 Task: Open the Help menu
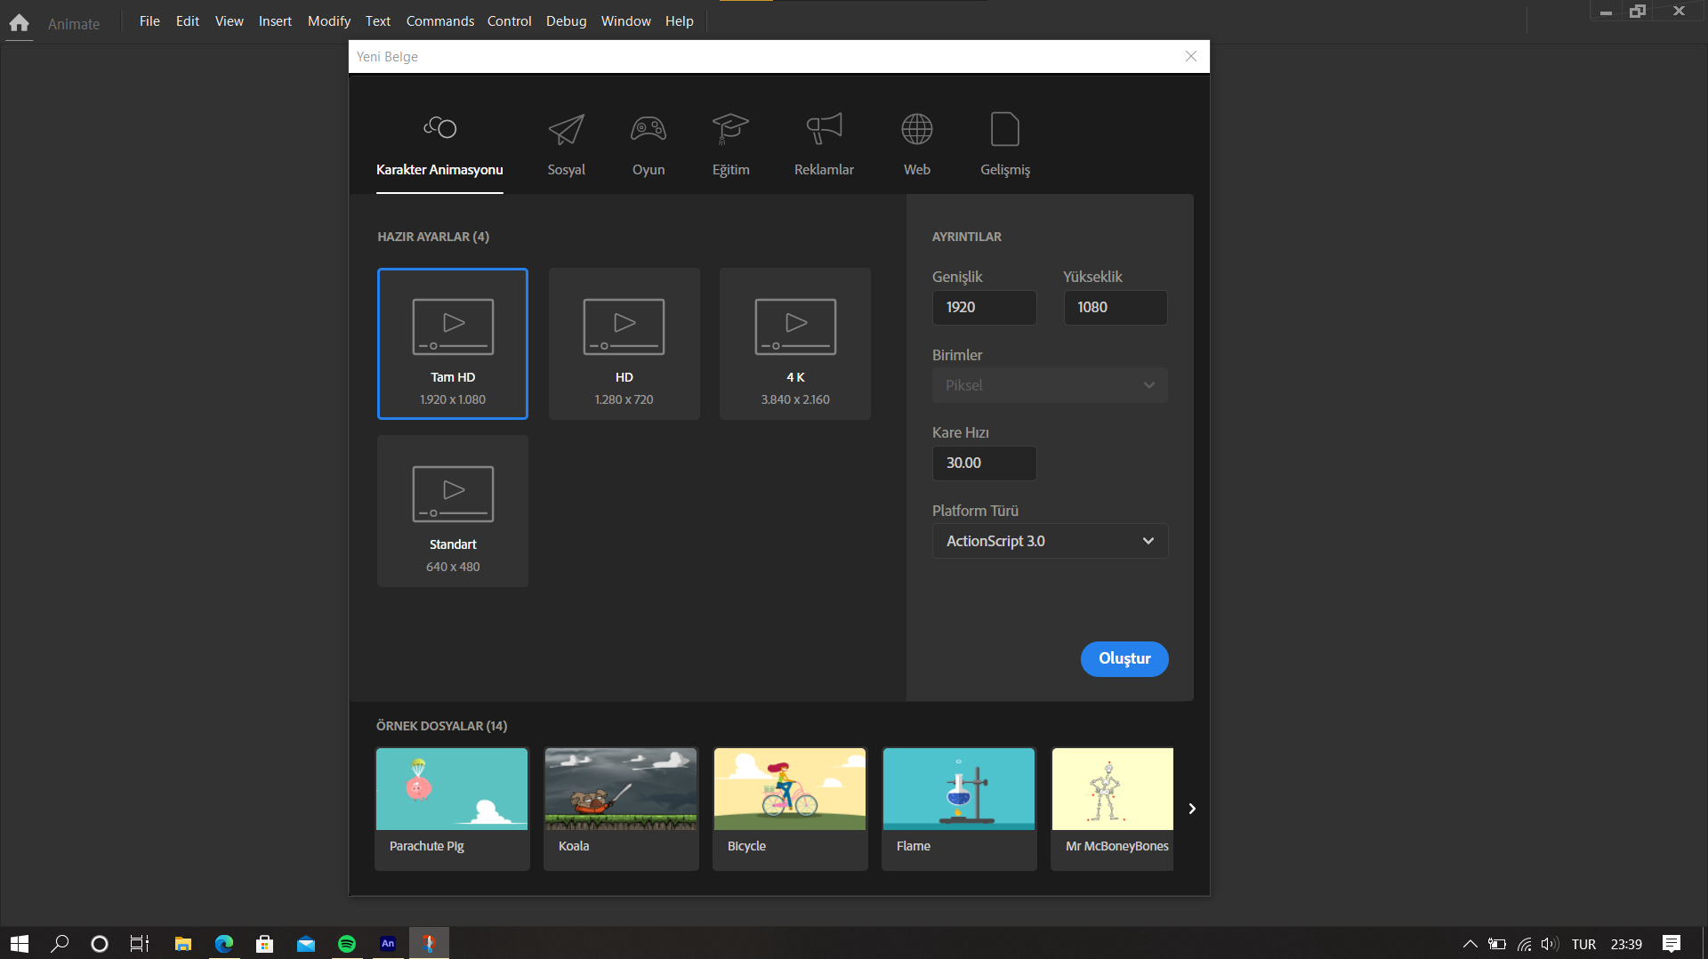point(680,21)
